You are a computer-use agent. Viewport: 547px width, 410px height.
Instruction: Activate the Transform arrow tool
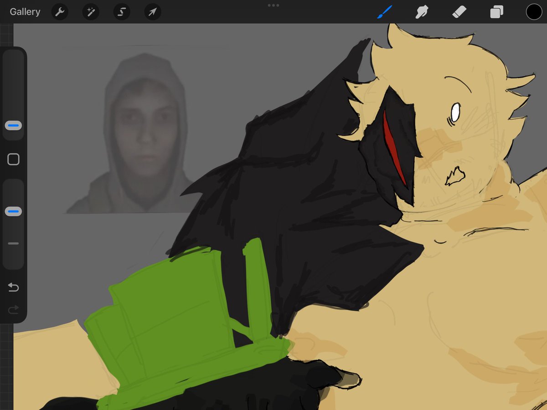(153, 12)
